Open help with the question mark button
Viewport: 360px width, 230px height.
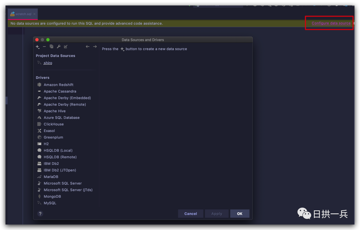click(x=40, y=213)
